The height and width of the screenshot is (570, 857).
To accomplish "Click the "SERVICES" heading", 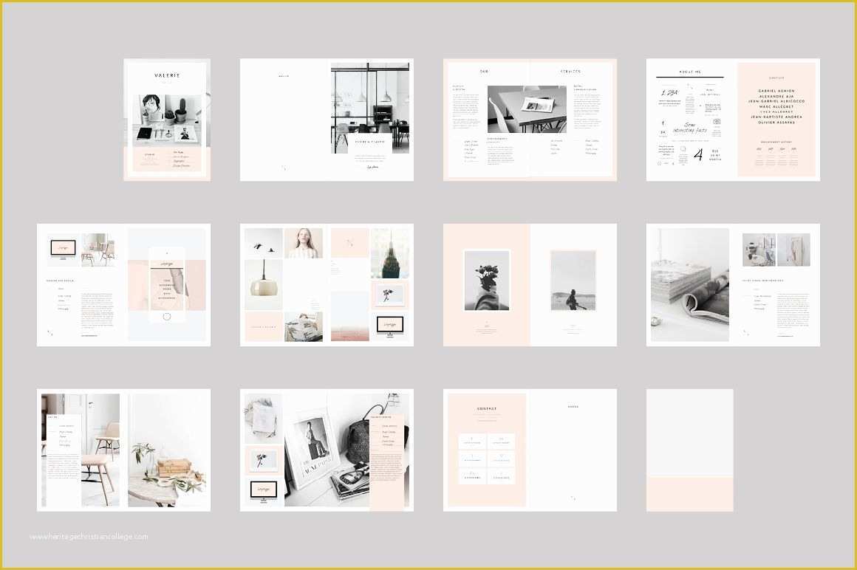I will [570, 72].
